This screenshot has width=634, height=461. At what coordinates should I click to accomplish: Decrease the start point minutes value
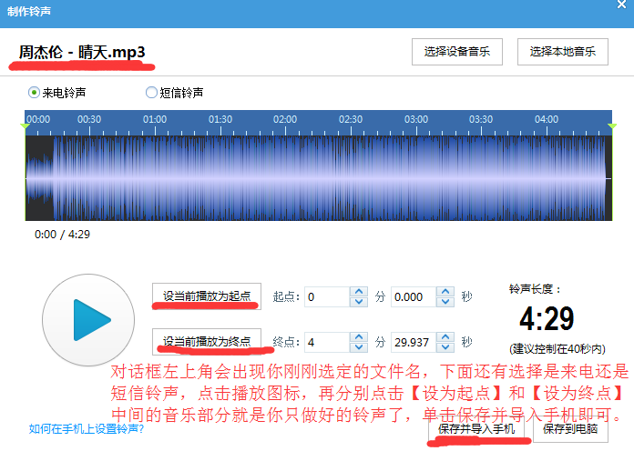pos(359,302)
